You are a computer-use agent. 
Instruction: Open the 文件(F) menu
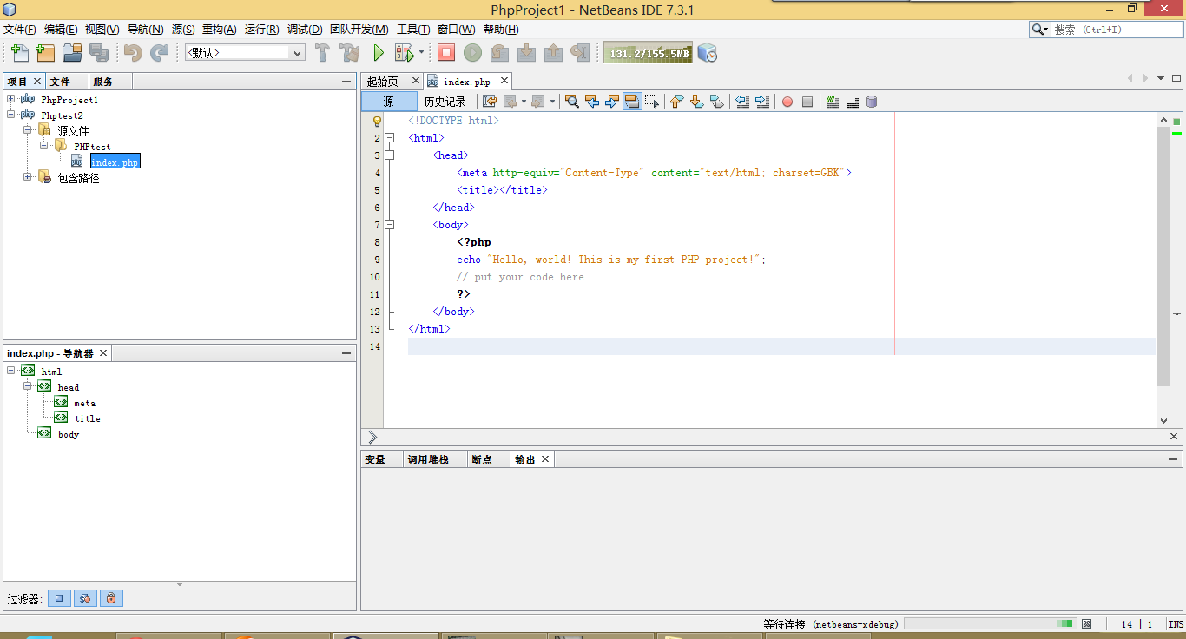[x=20, y=30]
